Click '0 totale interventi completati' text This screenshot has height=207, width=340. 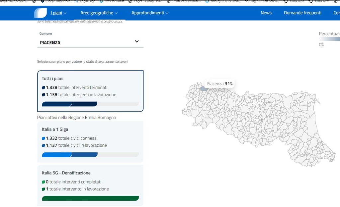pyautogui.click(x=73, y=182)
